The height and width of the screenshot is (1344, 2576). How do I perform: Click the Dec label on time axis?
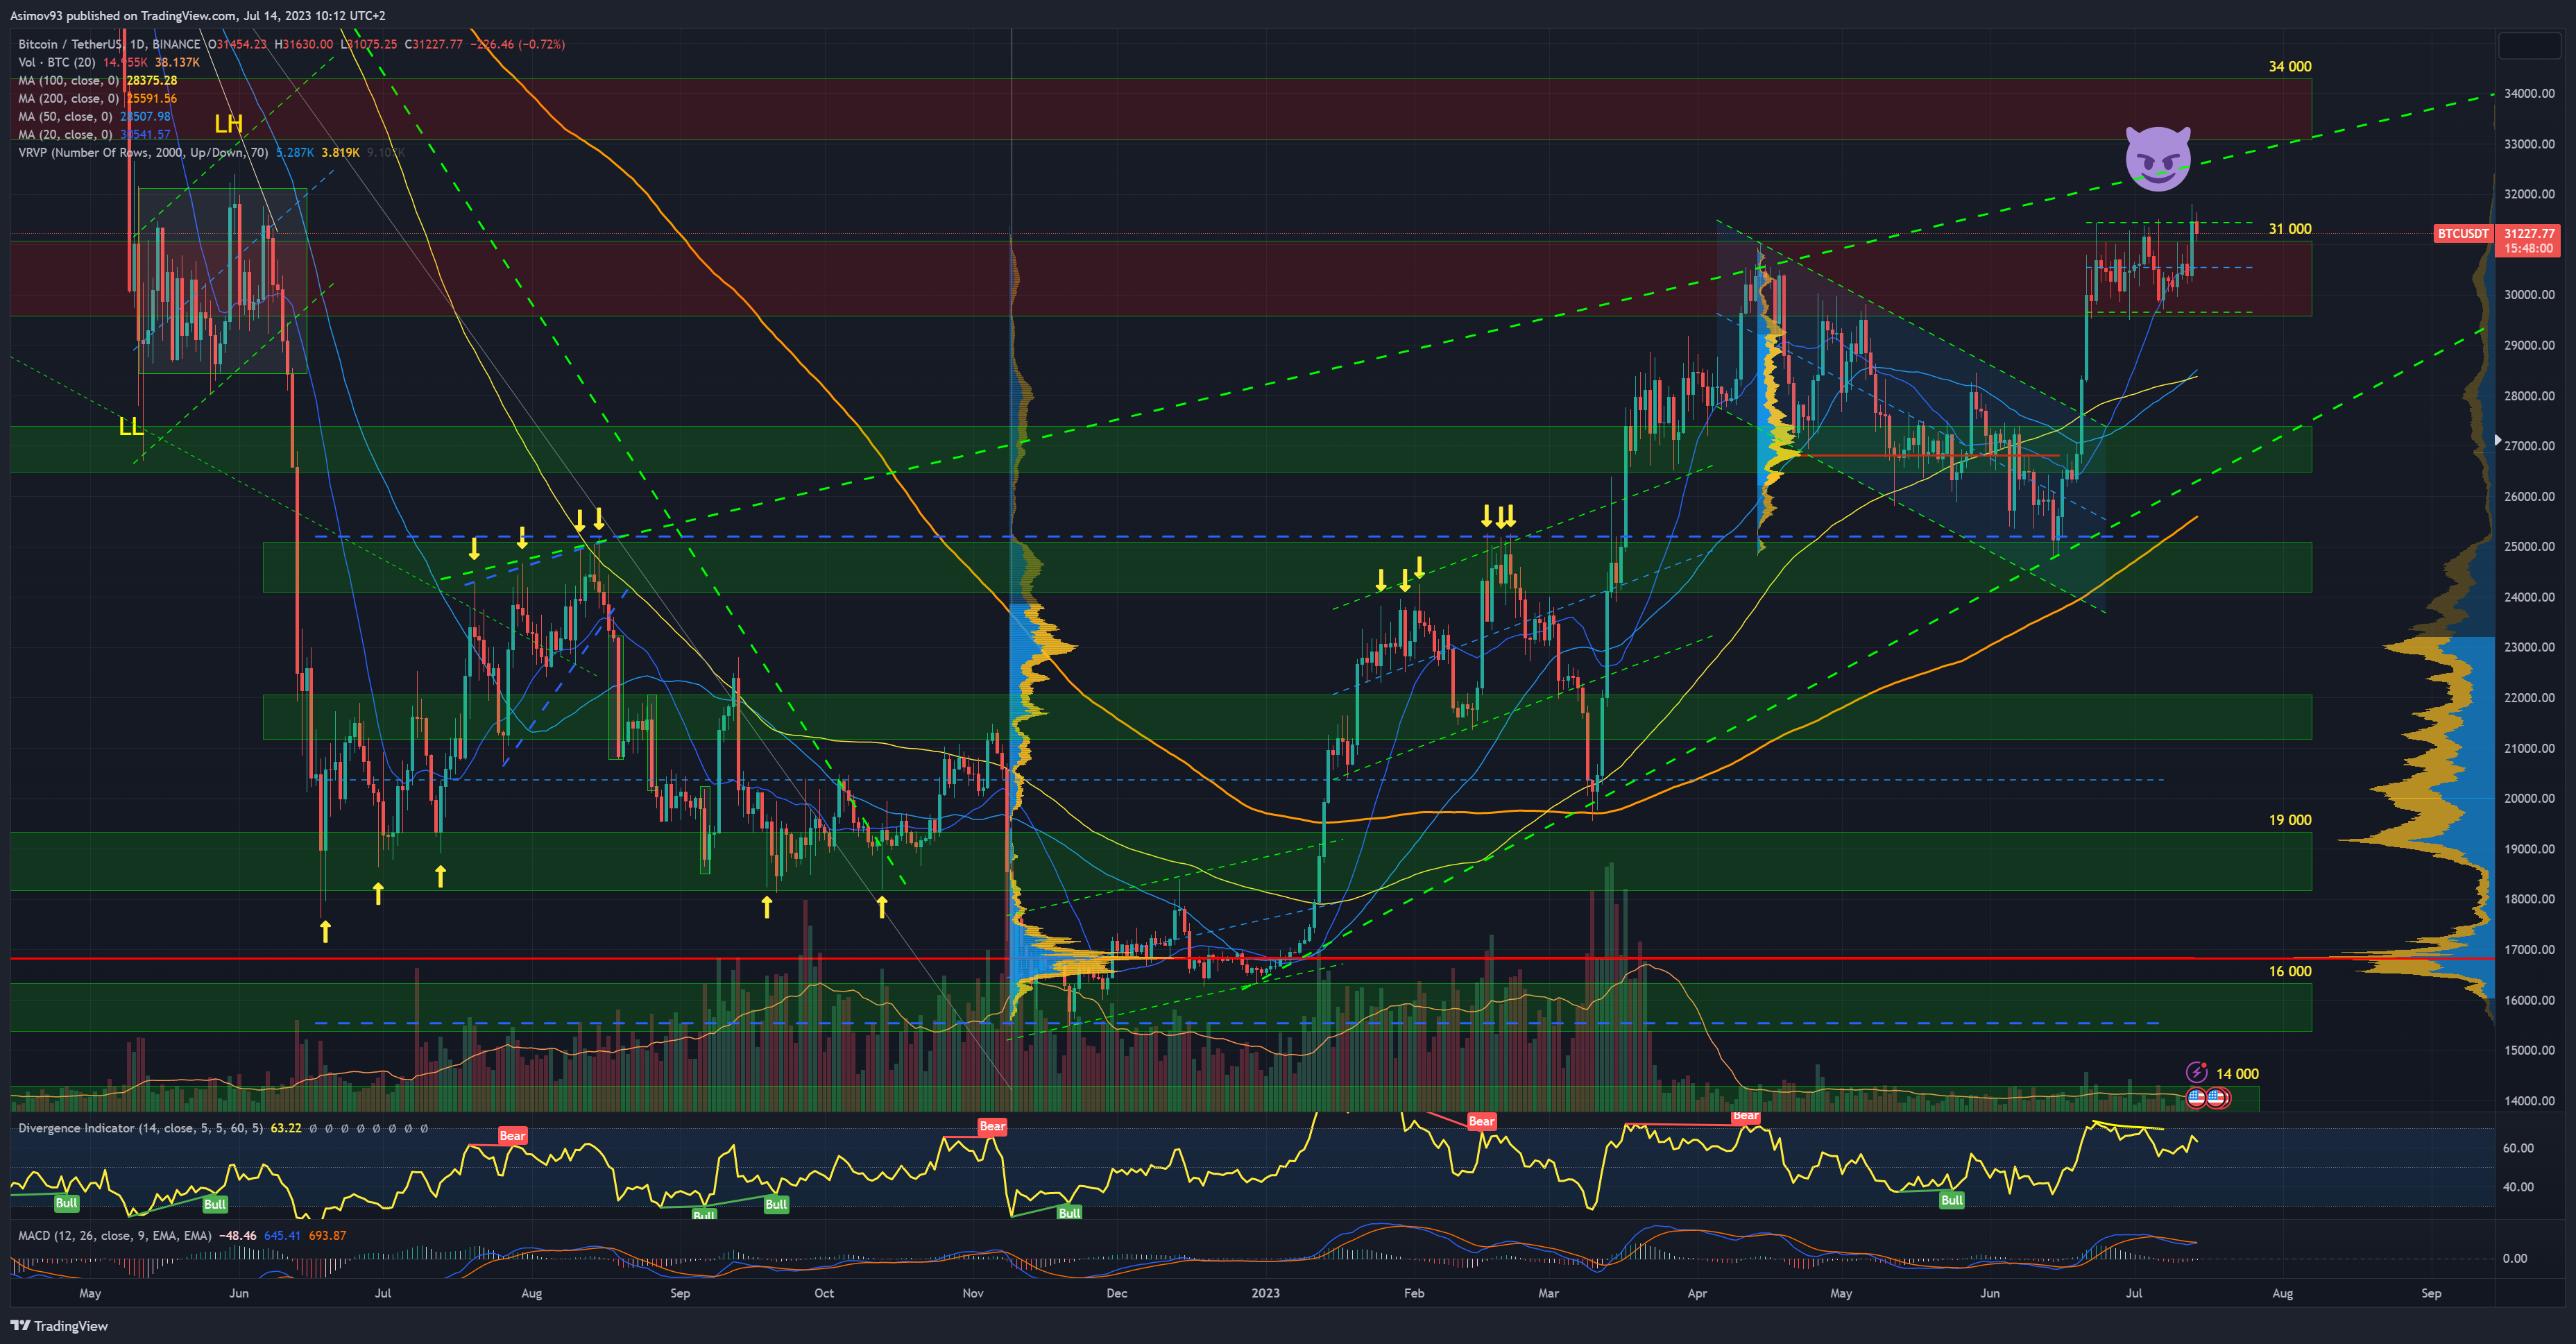click(1116, 1293)
